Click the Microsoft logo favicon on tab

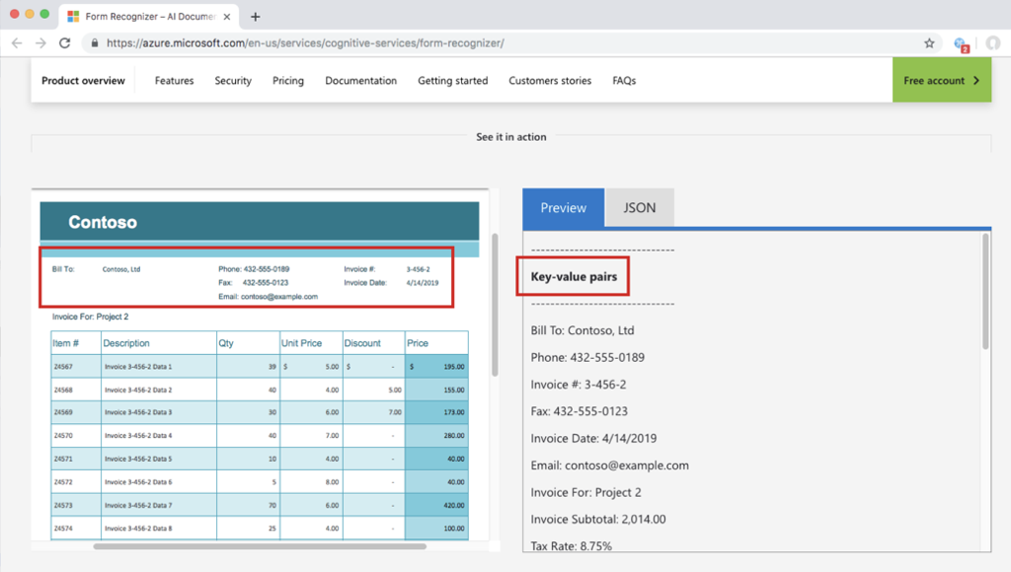73,17
